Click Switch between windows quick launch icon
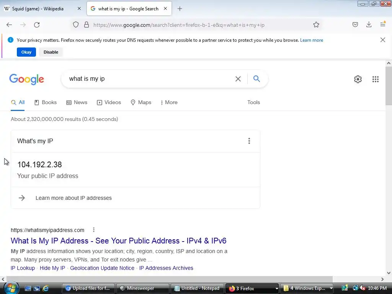 click(x=37, y=288)
